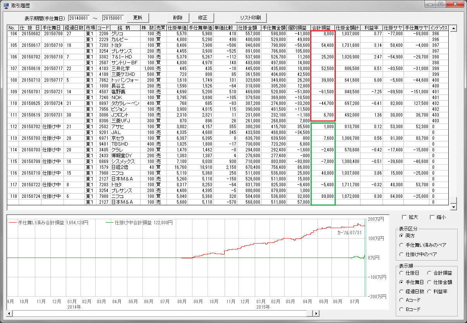
Task: Select the JAL row
Action: tap(228, 132)
